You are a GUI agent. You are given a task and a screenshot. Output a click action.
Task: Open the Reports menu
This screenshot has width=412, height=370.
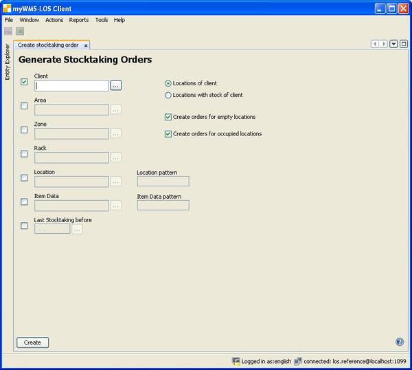79,20
